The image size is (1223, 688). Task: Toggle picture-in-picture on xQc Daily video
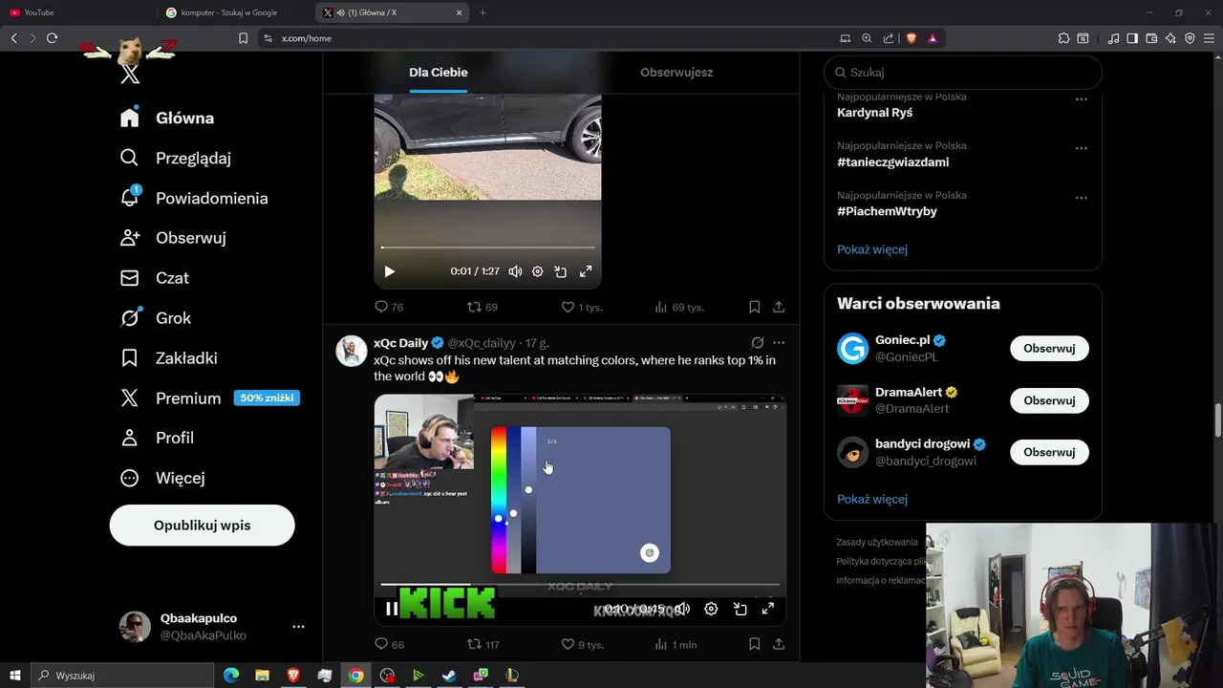coord(740,609)
